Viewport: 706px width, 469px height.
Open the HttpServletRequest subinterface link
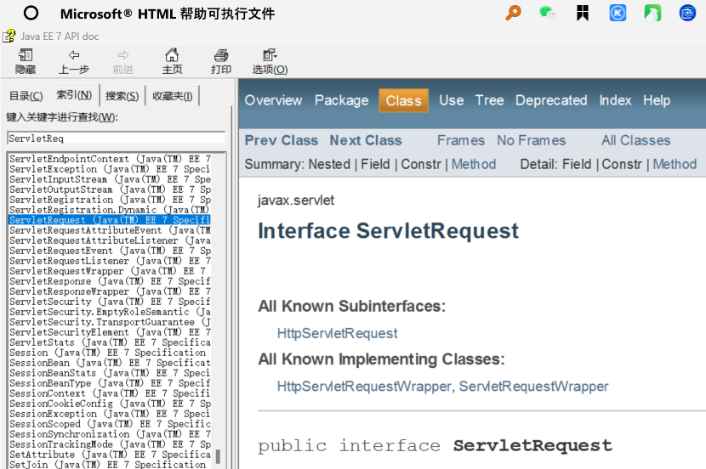(337, 333)
